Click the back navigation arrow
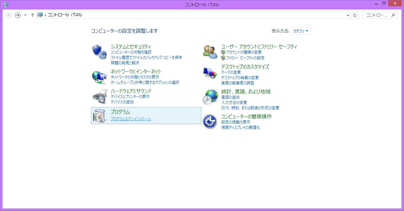Image resolution: width=404 pixels, height=211 pixels. pyautogui.click(x=9, y=15)
